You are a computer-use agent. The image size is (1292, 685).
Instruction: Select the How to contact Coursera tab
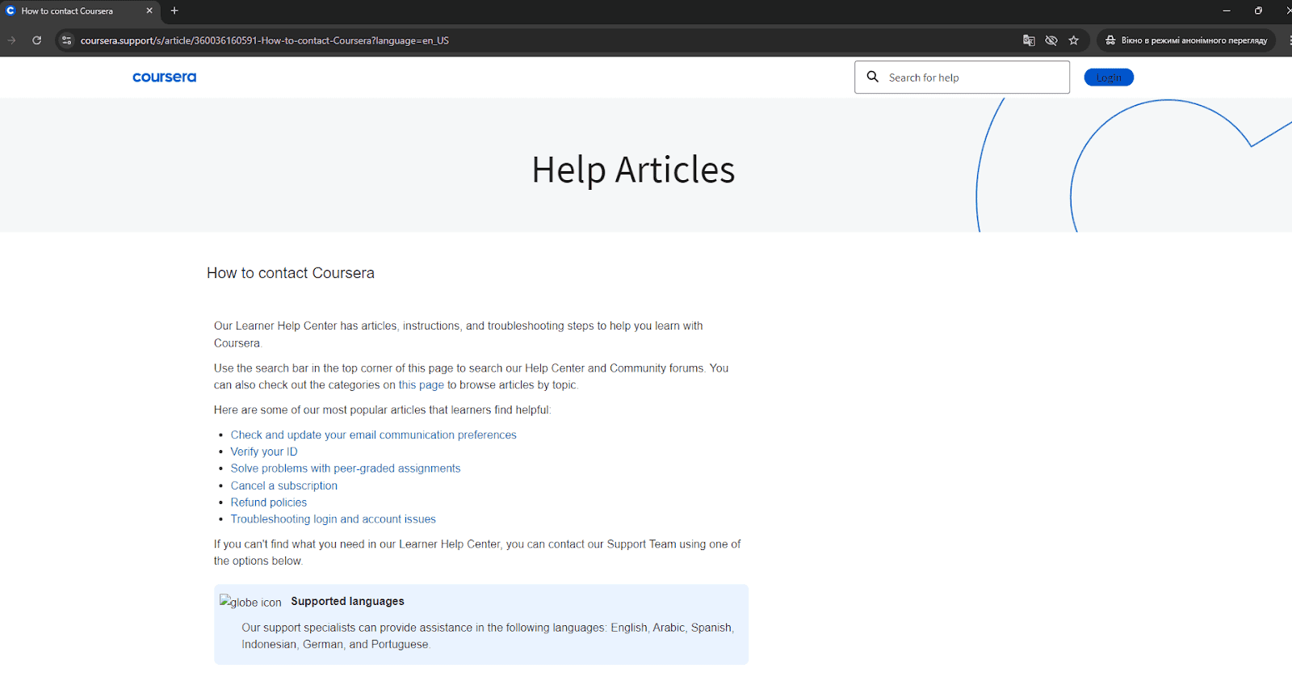click(x=80, y=11)
